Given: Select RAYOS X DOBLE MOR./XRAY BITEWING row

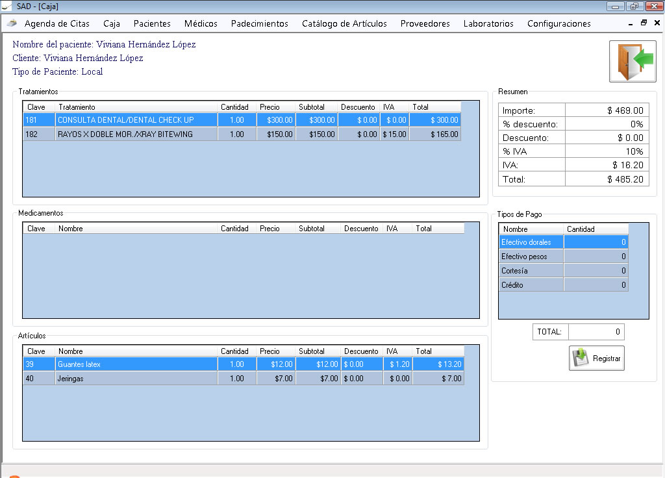Looking at the screenshot, I should pyautogui.click(x=242, y=134).
